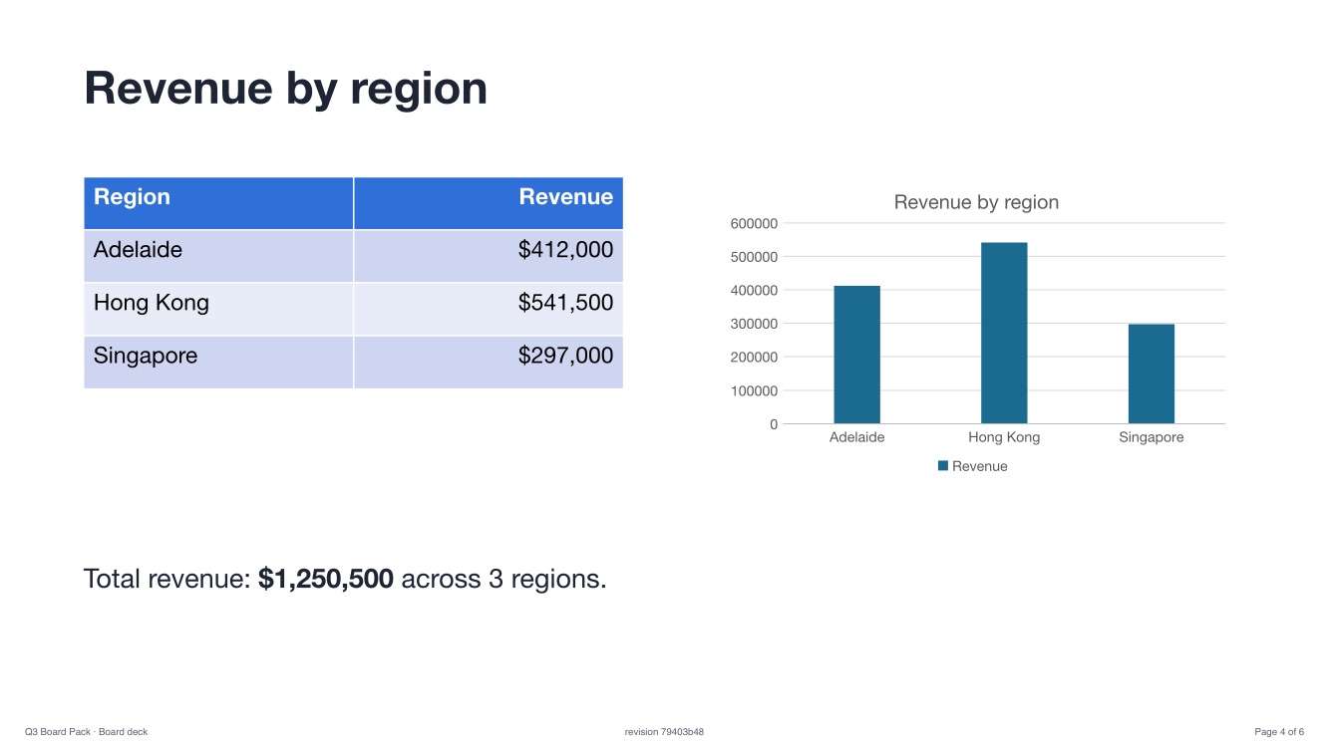Click the 'Total revenue:' label text
The width and height of the screenshot is (1330, 747).
pyautogui.click(x=166, y=579)
